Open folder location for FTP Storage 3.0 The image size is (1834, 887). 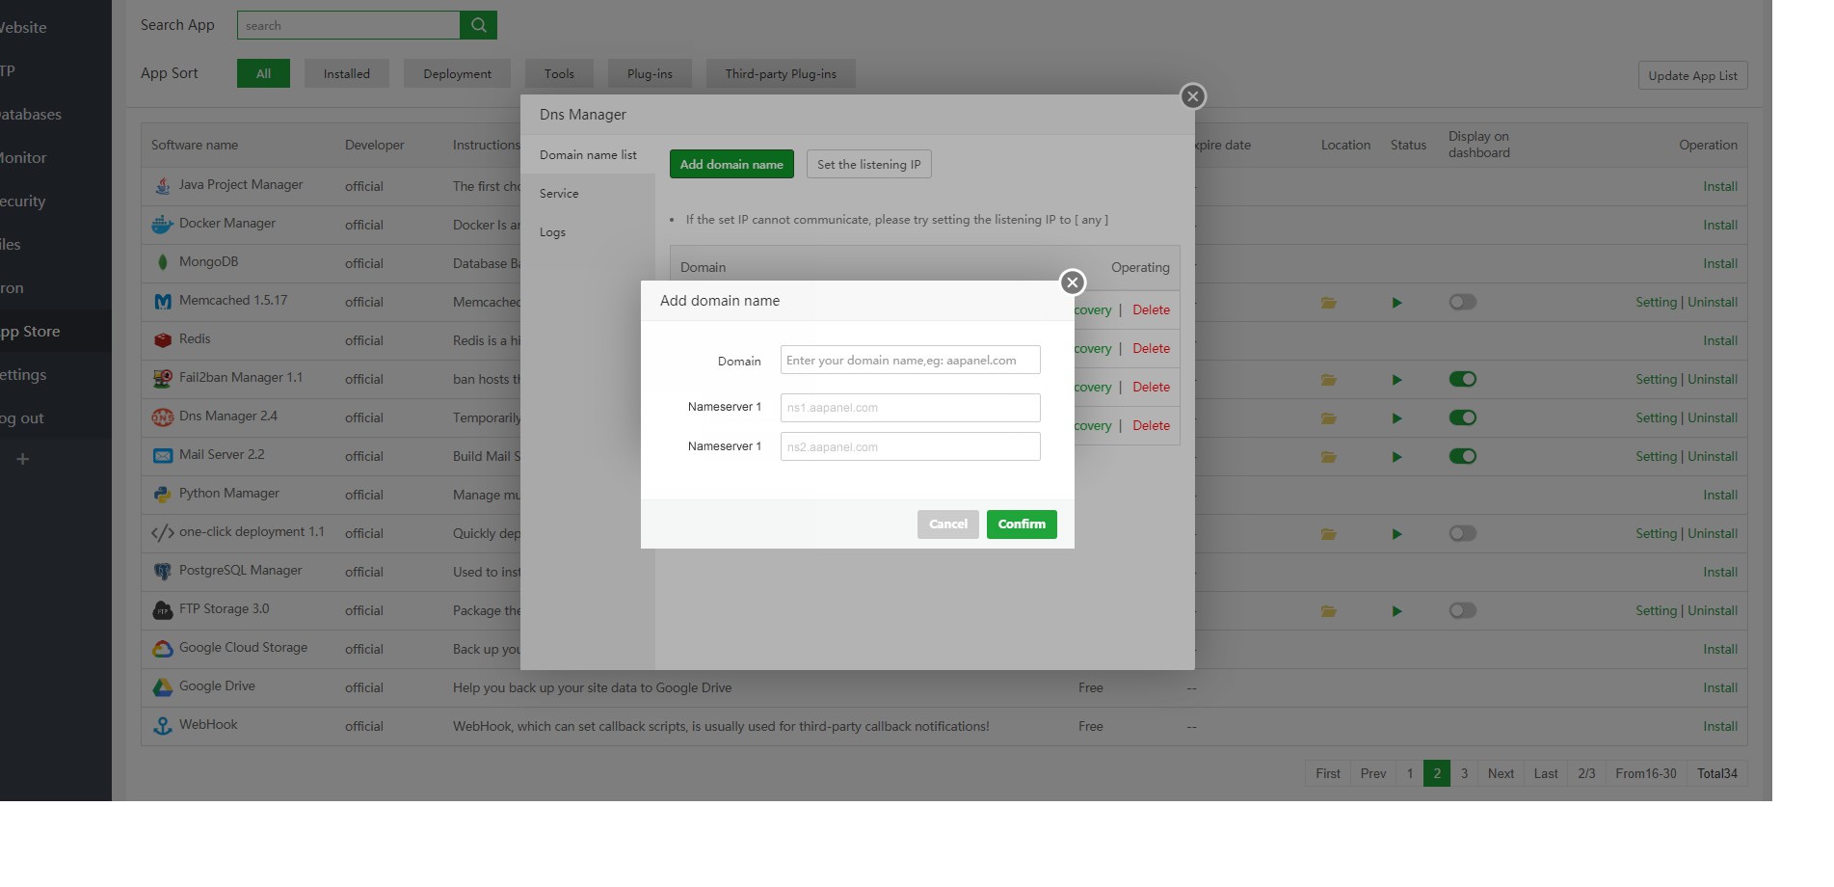click(x=1329, y=611)
